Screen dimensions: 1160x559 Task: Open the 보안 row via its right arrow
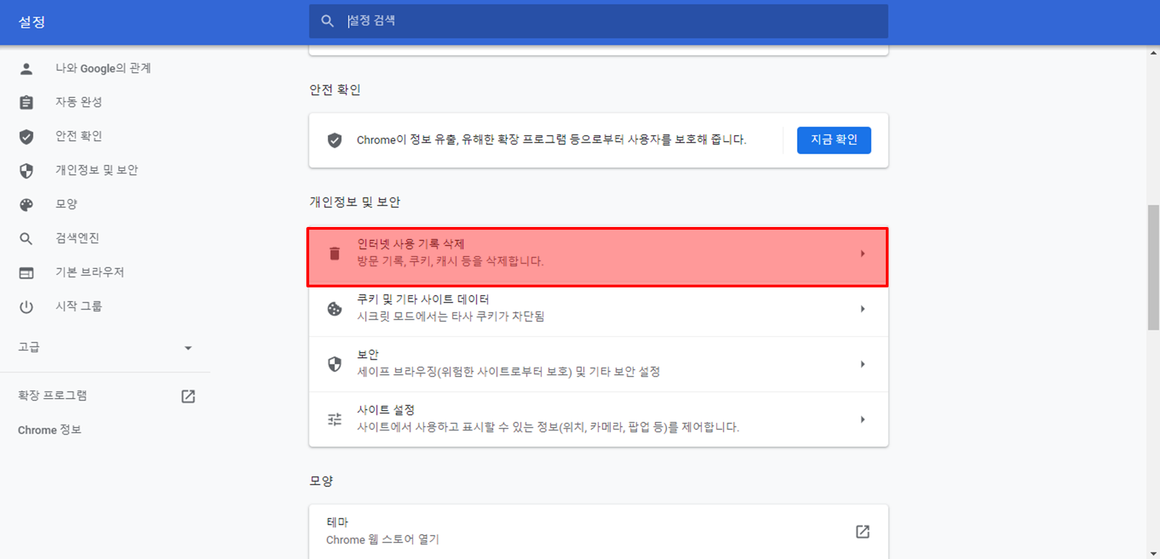click(862, 364)
